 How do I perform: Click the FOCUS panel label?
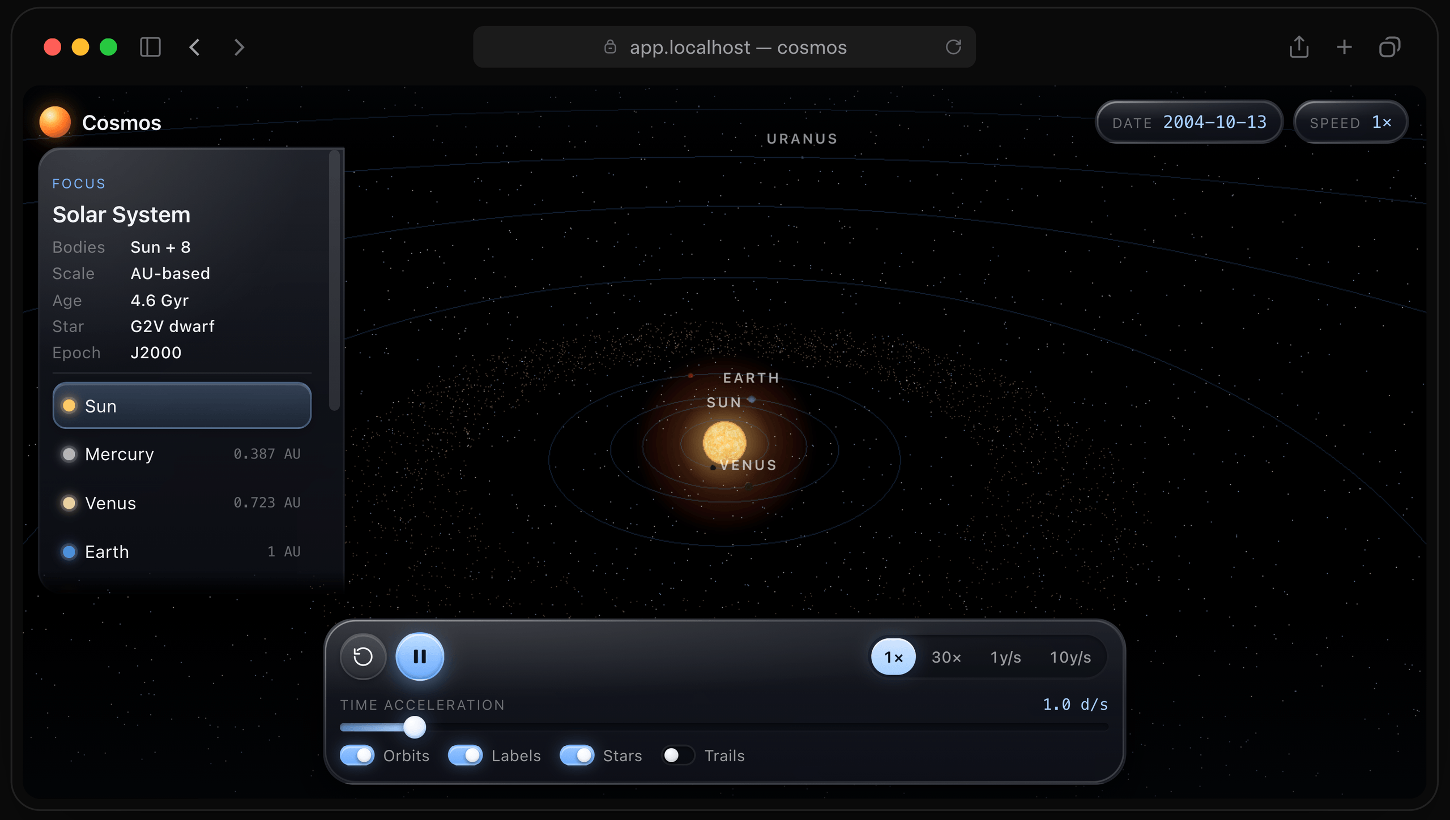(79, 184)
